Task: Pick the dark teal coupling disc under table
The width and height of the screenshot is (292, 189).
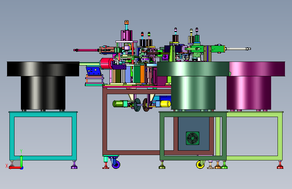Action: point(137,105)
